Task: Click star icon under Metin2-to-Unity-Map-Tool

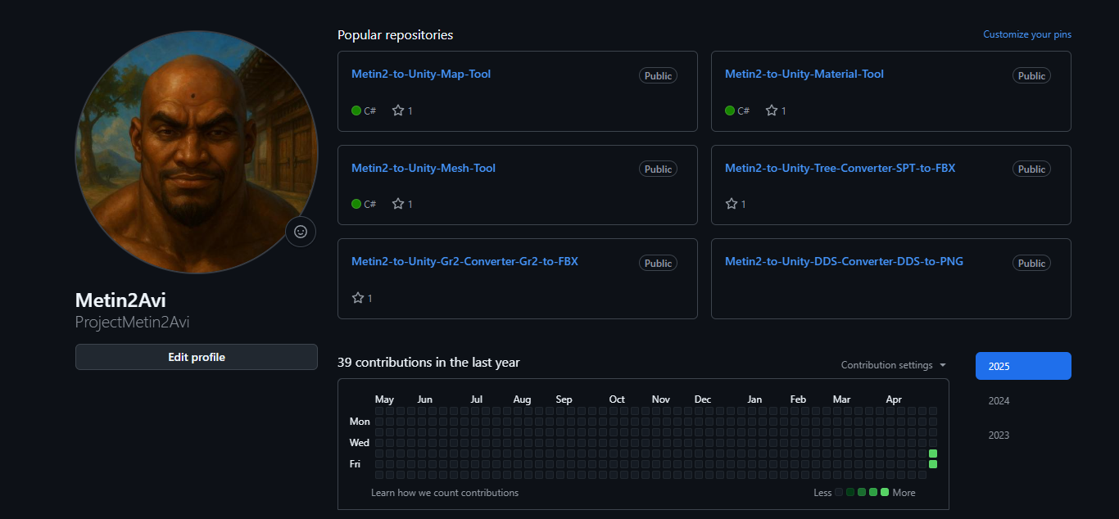Action: [398, 111]
